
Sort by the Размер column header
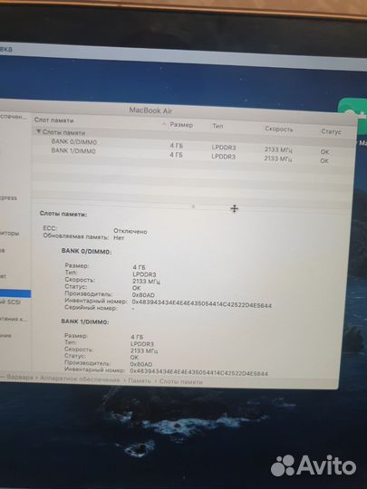(181, 125)
